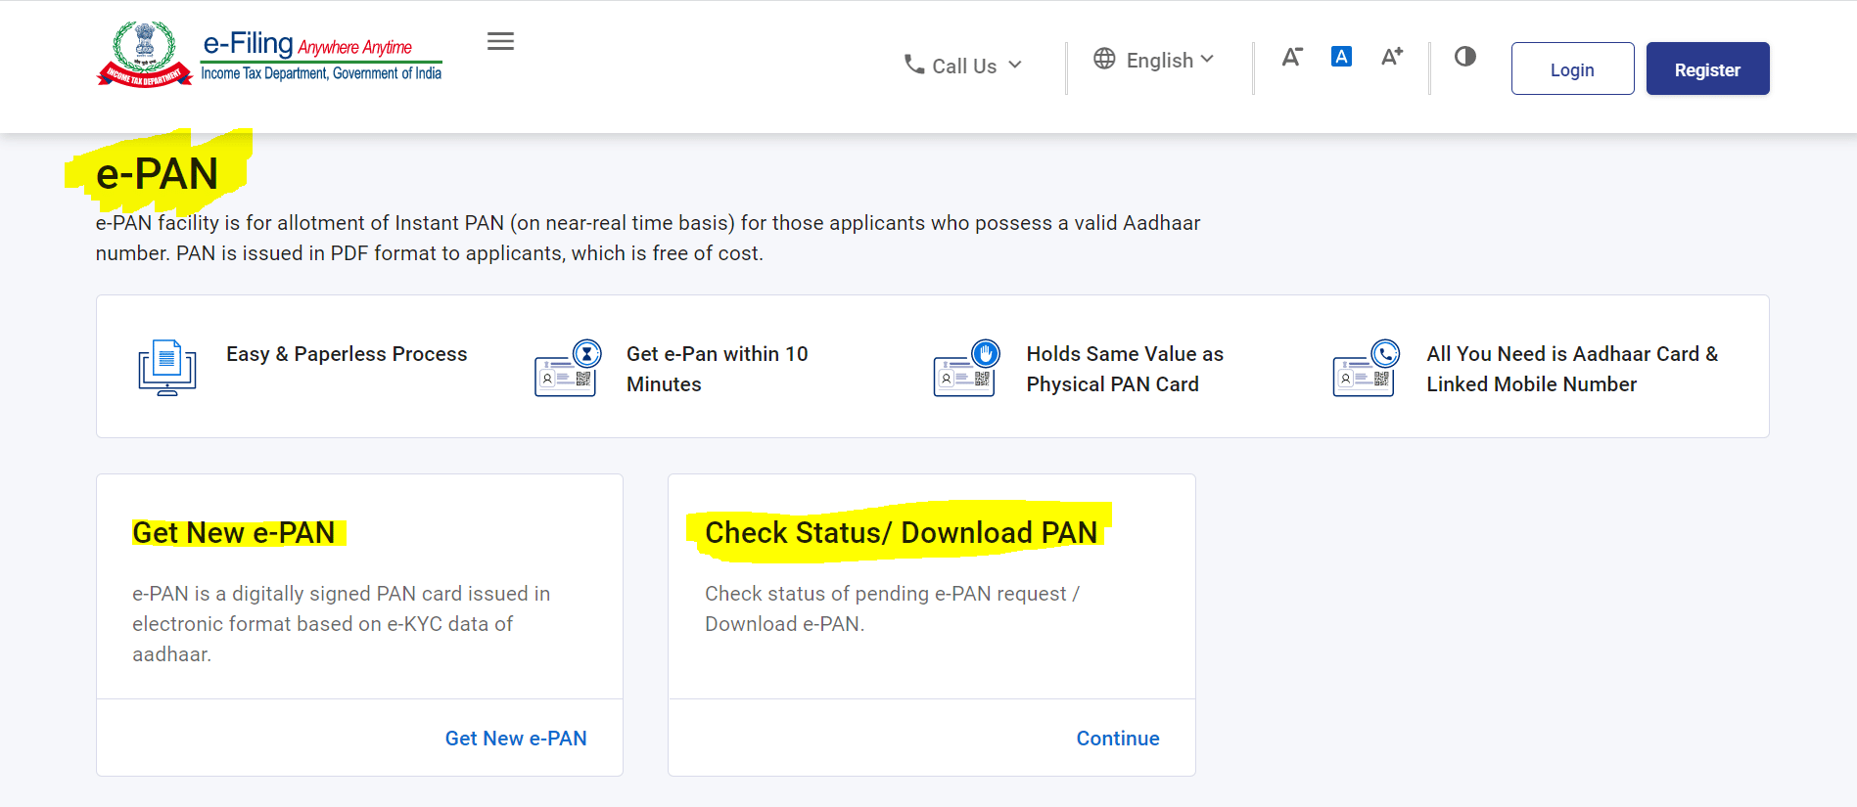Reset to default font size A icon
Viewport: 1857px width, 807px height.
tap(1341, 57)
